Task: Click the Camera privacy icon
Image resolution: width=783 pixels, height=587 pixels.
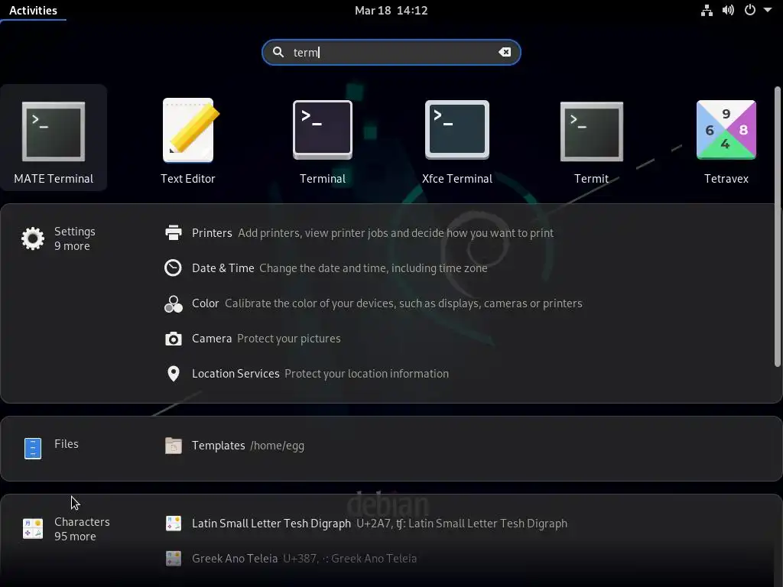Action: point(174,339)
